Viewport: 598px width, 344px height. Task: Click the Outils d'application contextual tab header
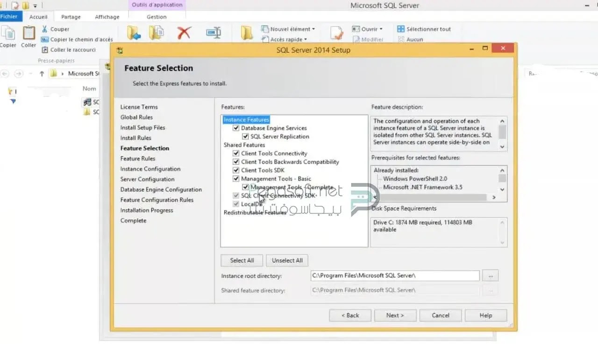(x=157, y=5)
